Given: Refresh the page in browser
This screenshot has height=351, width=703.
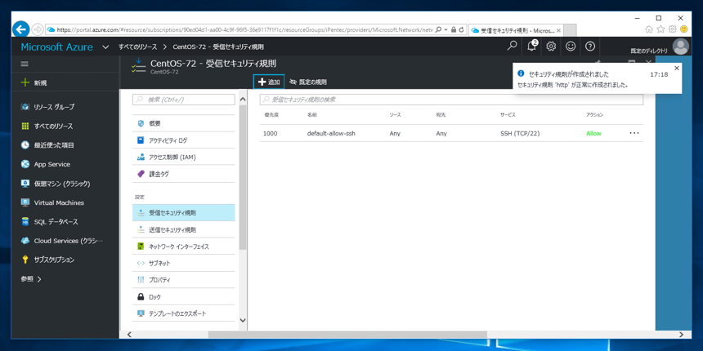Looking at the screenshot, I should click(x=461, y=29).
